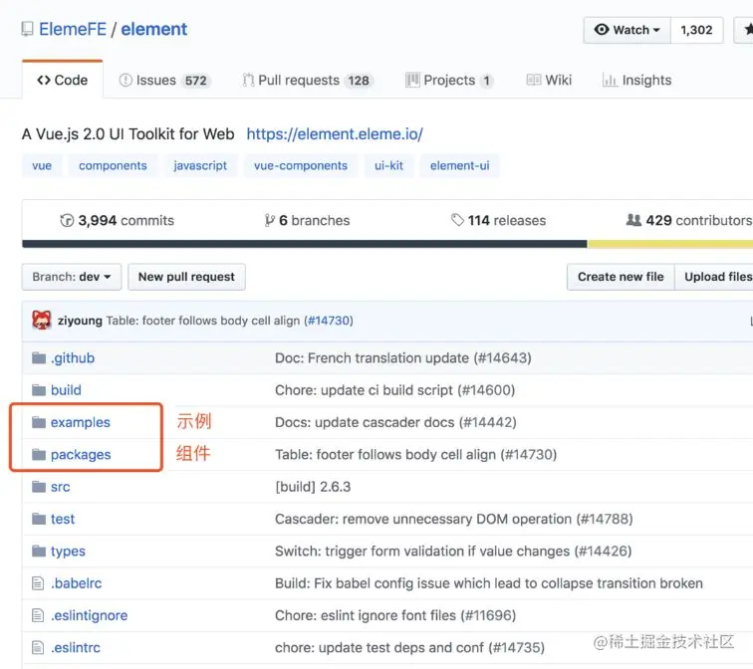Click the element repository name link

tap(153, 29)
